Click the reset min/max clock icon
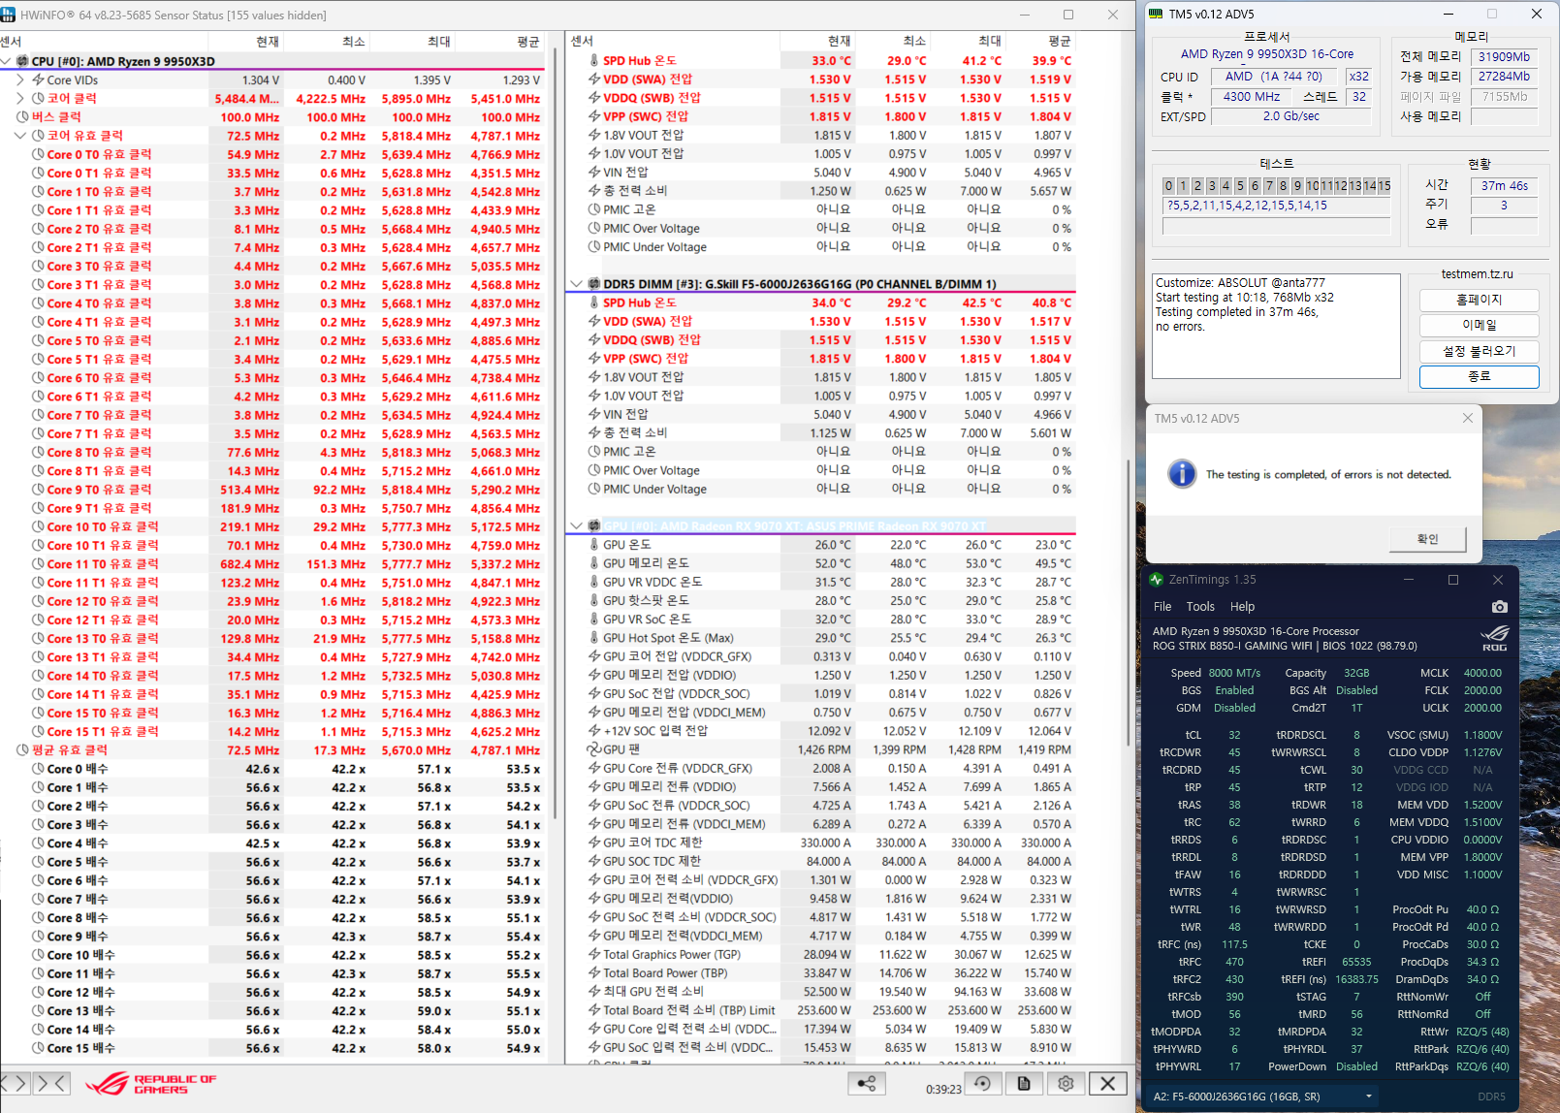Viewport: 1560px width, 1113px height. point(982,1084)
